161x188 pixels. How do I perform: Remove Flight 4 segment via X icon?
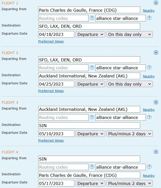pos(156,152)
